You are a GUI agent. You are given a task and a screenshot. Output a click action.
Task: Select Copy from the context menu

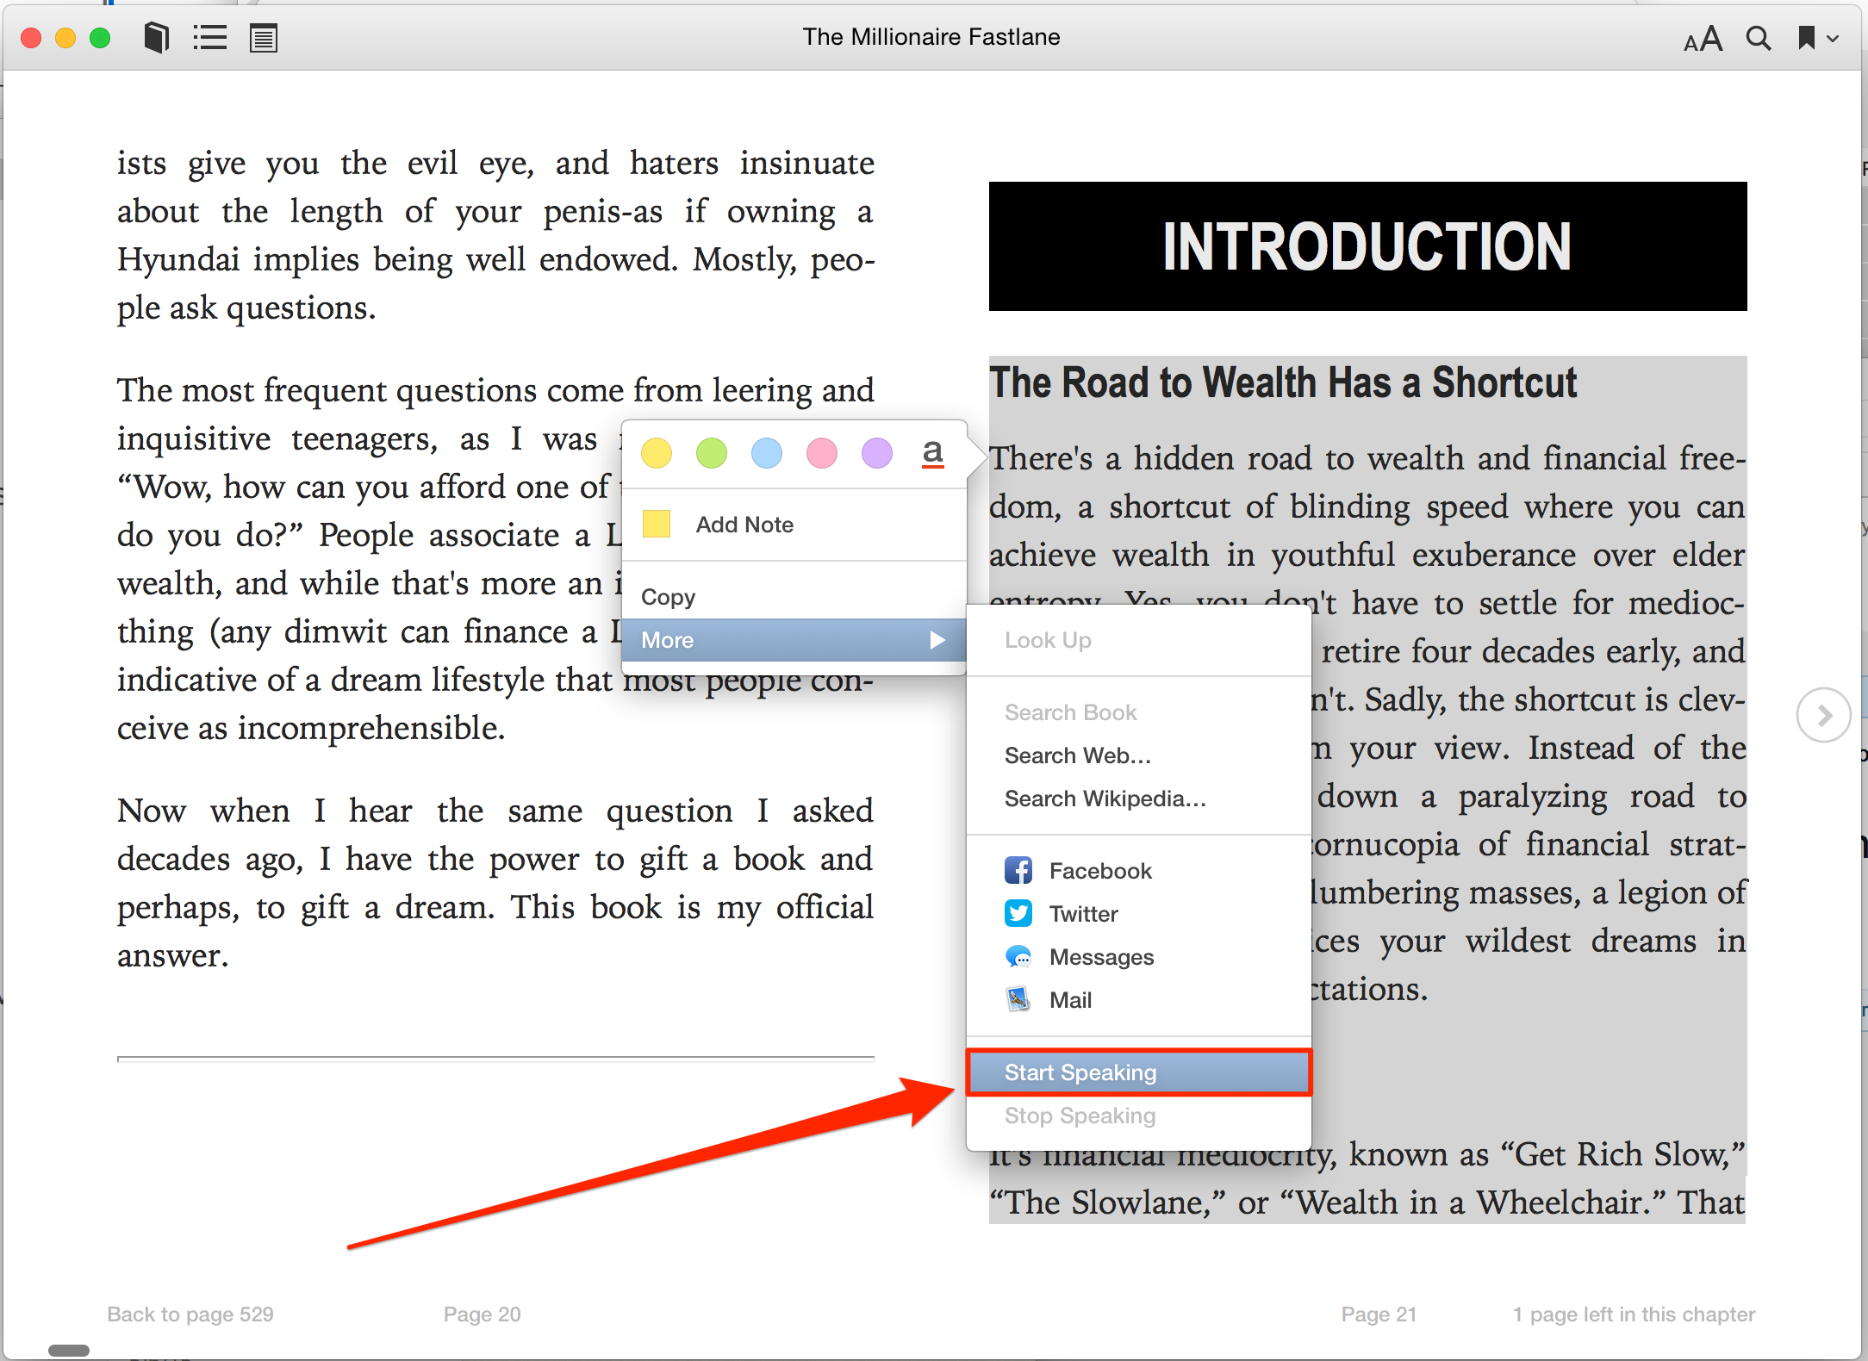(794, 597)
